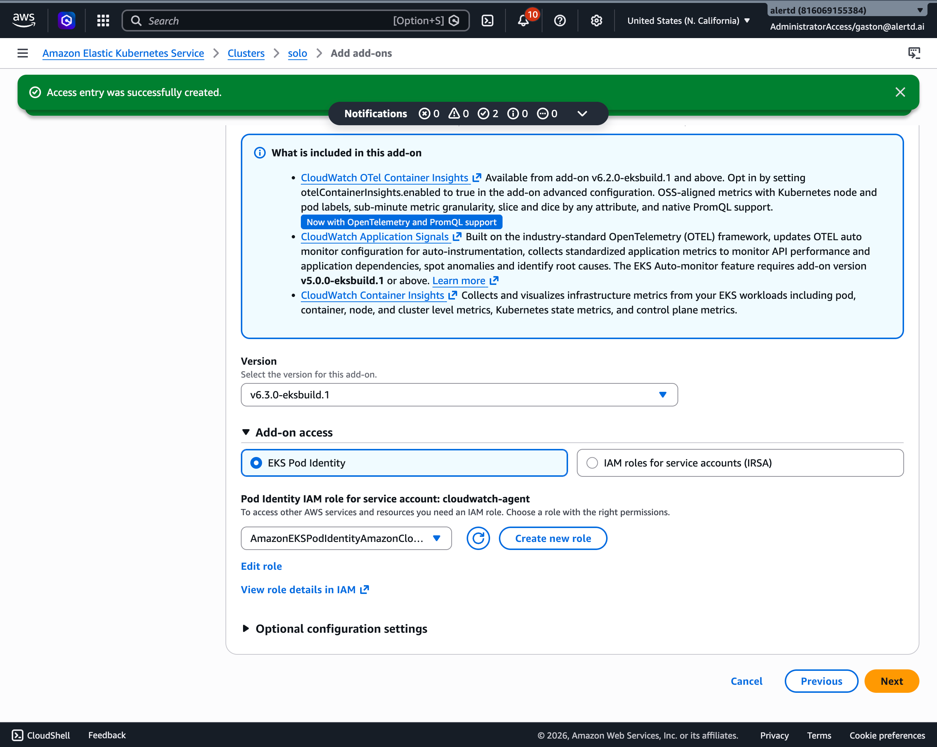Launch CloudShell from the top bar icon
The image size is (937, 747).
(x=488, y=21)
